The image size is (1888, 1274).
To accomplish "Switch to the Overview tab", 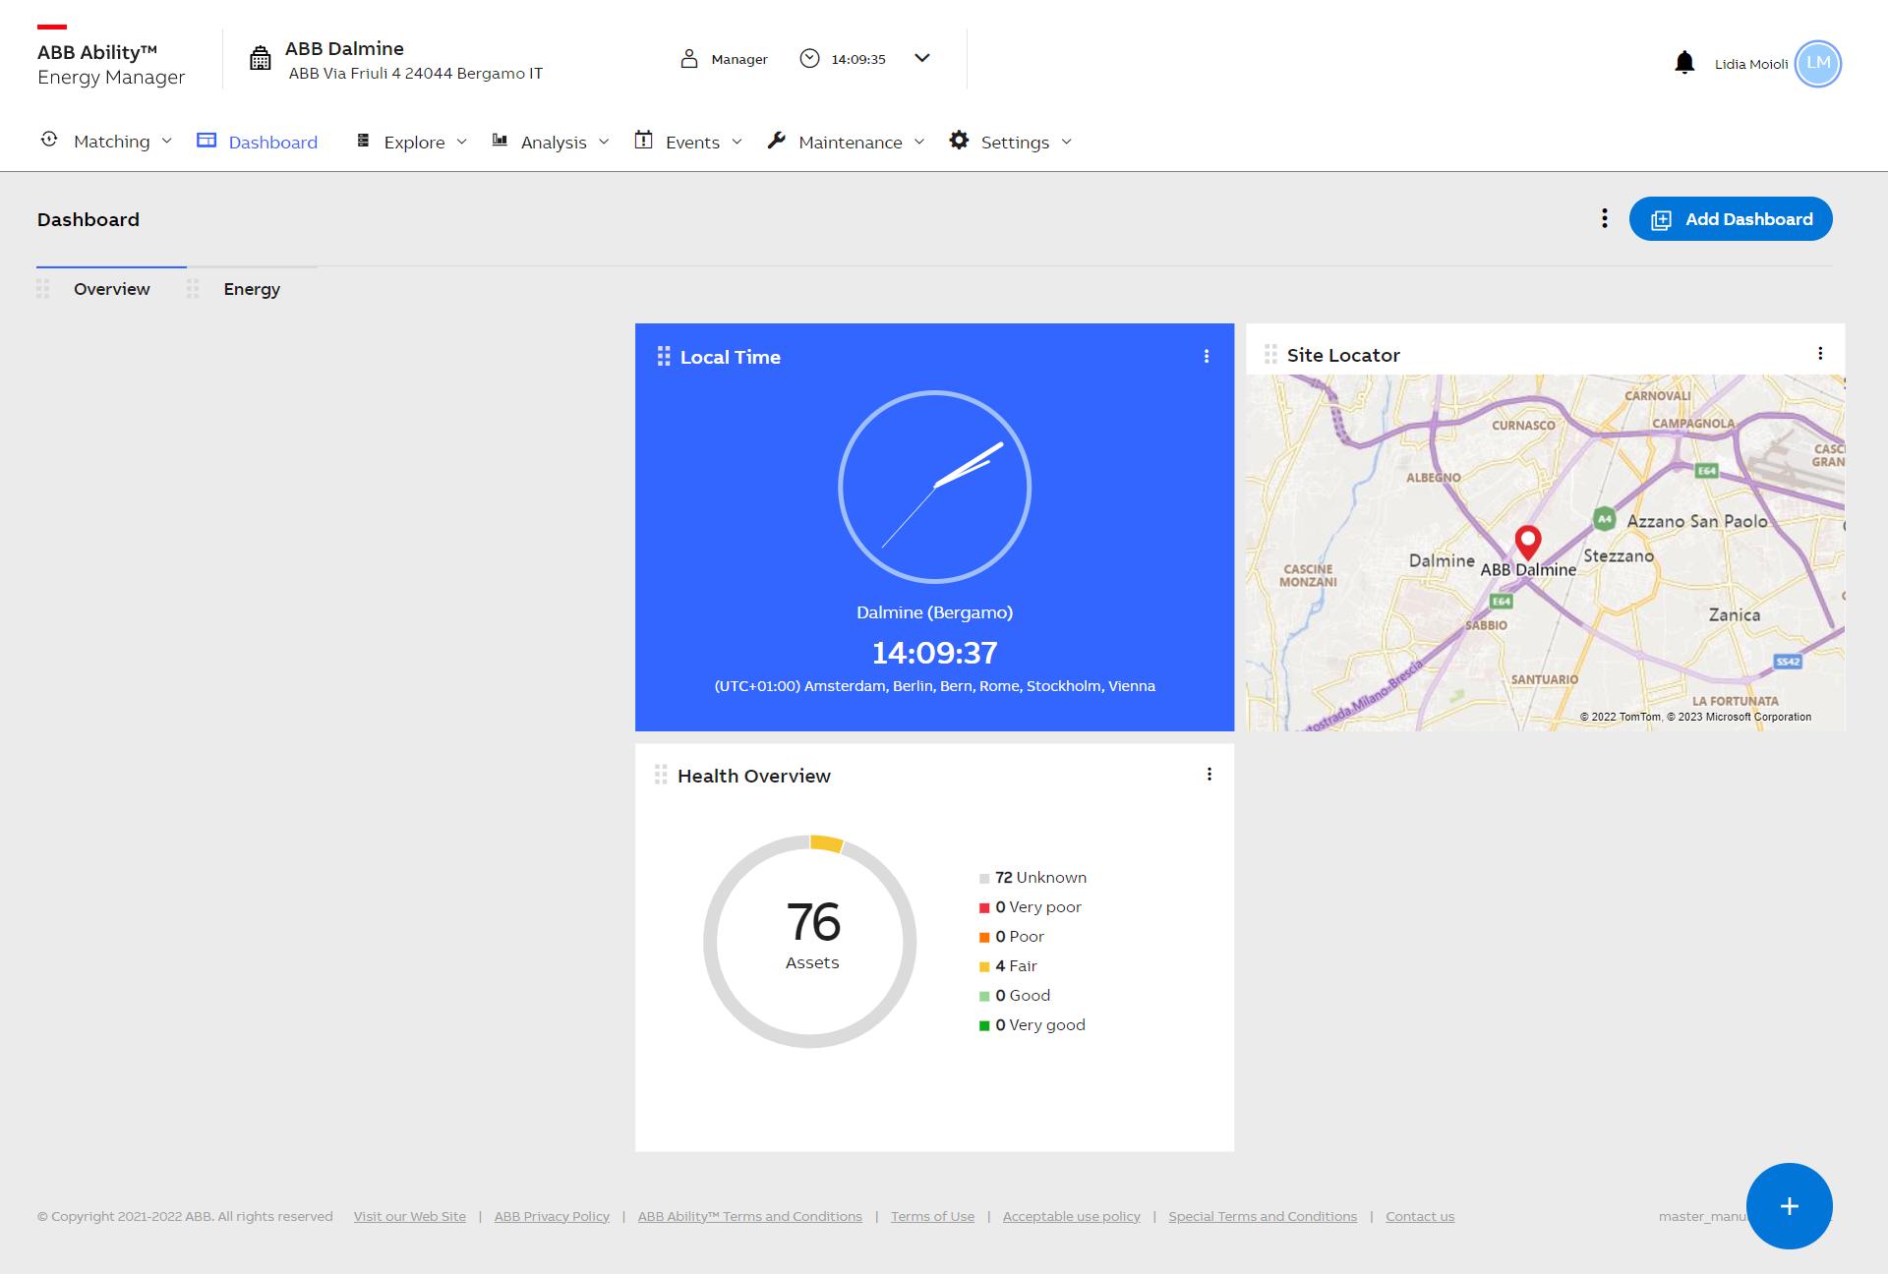I will [x=111, y=289].
